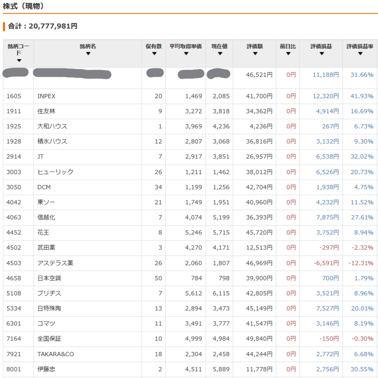The height and width of the screenshot is (378, 378).
Task: Click the 株式（現物） section heading
Action: [x=23, y=6]
